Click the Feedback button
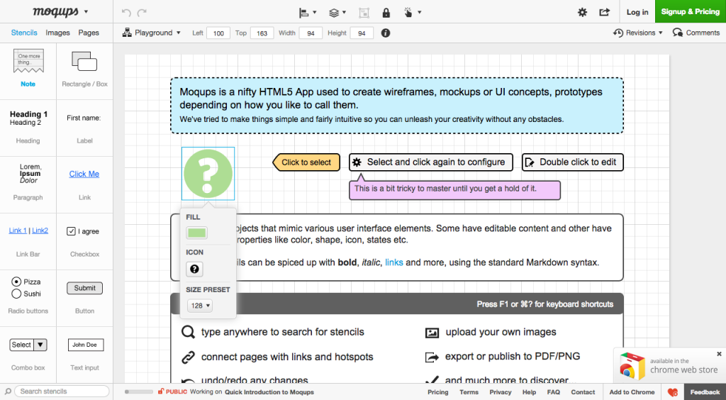The image size is (726, 400). click(x=705, y=392)
